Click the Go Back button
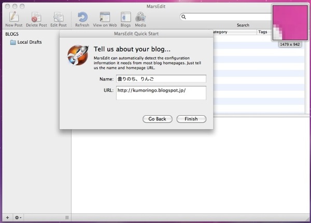Screen dimensions: 311x223 tap(157, 119)
